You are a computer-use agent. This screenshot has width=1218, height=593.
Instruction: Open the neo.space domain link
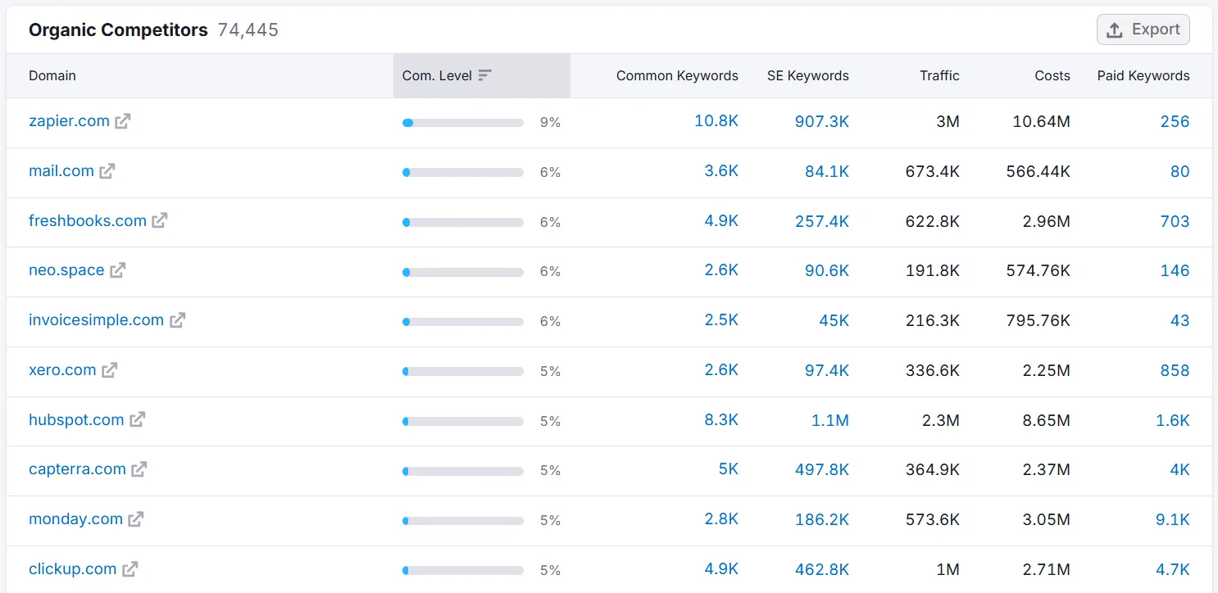point(66,270)
